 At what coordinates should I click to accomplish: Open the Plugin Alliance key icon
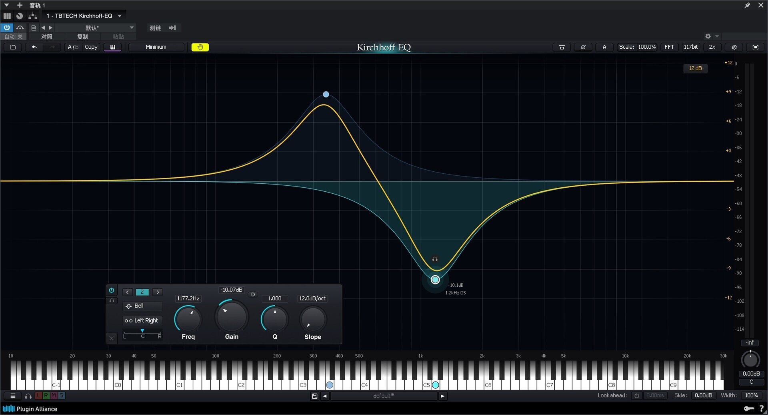(749, 409)
